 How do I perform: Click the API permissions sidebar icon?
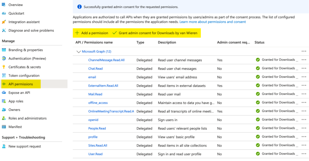pyautogui.click(x=4, y=84)
